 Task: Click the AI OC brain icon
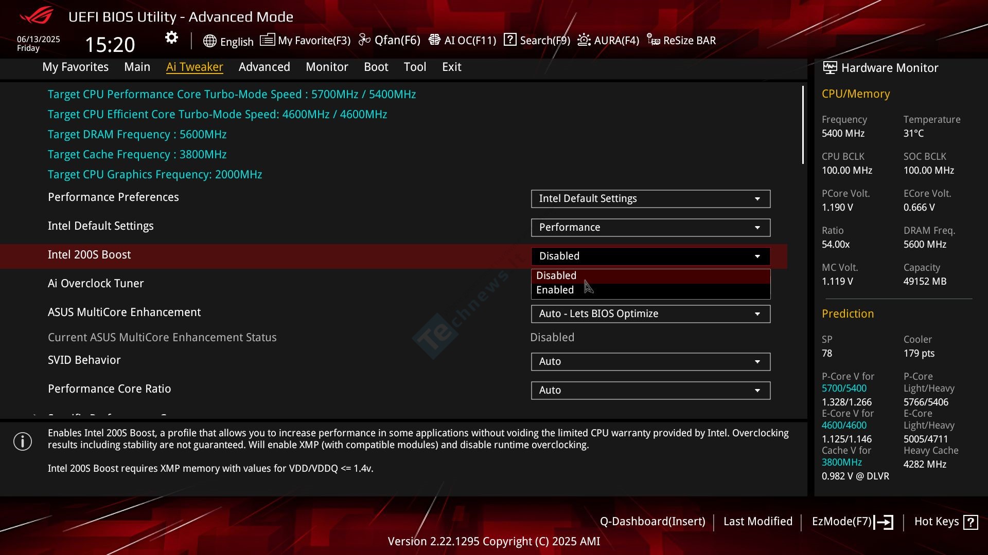click(434, 40)
